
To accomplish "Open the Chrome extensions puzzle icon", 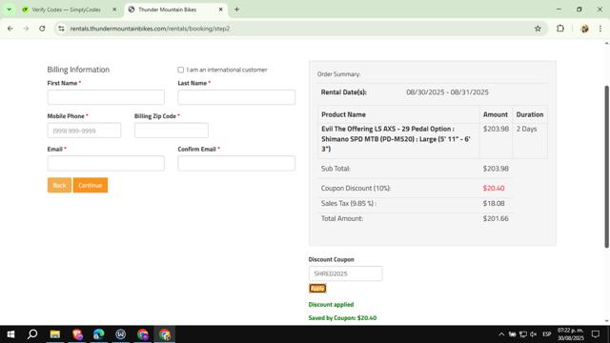I will pyautogui.click(x=560, y=29).
